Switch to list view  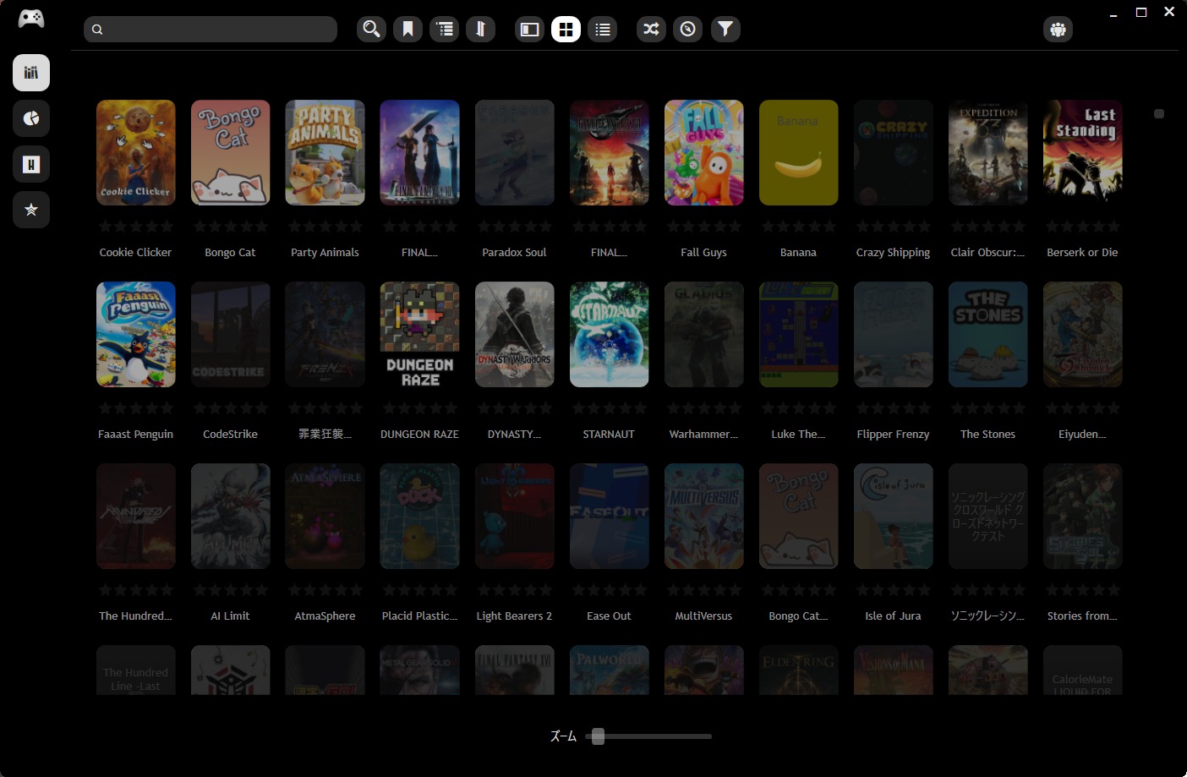[602, 30]
